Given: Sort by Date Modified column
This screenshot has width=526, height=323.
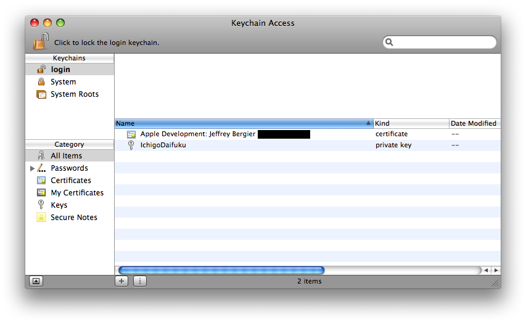Looking at the screenshot, I should (473, 123).
